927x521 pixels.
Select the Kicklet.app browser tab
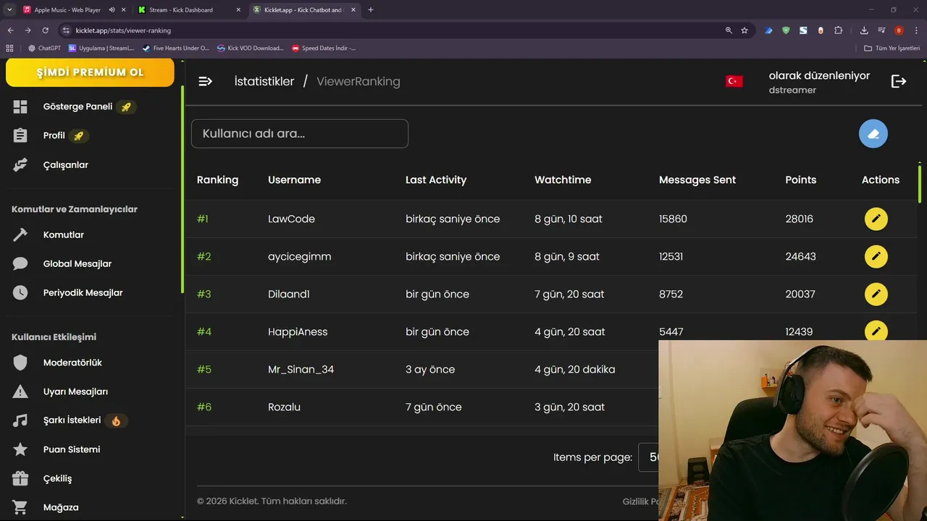click(x=304, y=10)
